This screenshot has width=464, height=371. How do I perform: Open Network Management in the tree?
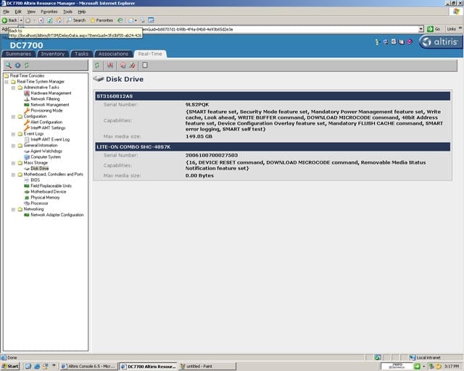point(50,105)
